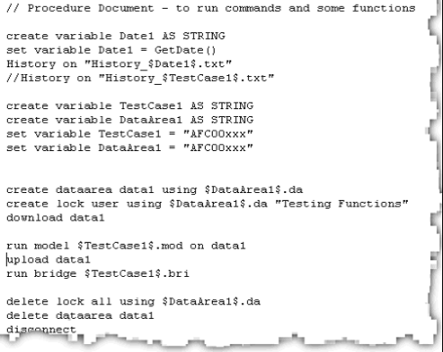
Task: Click the "delete lock all" line
Action: pos(134,301)
